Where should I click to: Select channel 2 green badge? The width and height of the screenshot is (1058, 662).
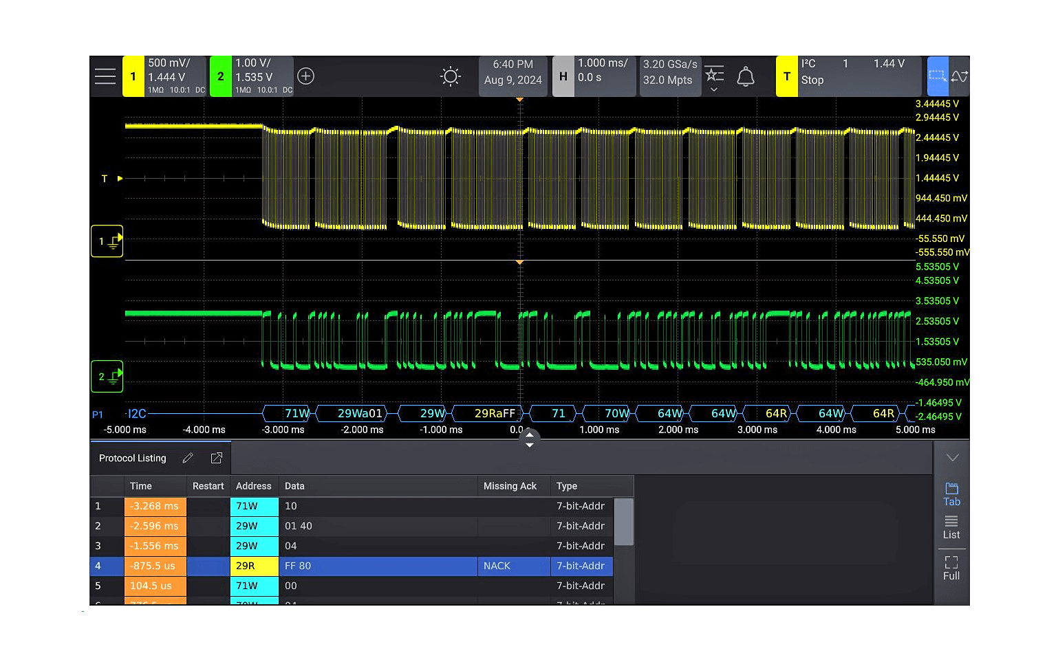tap(220, 76)
